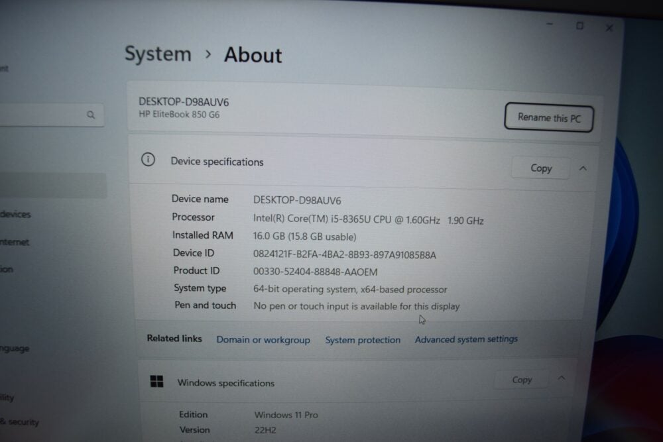Go back to System in breadcrumb

point(158,54)
